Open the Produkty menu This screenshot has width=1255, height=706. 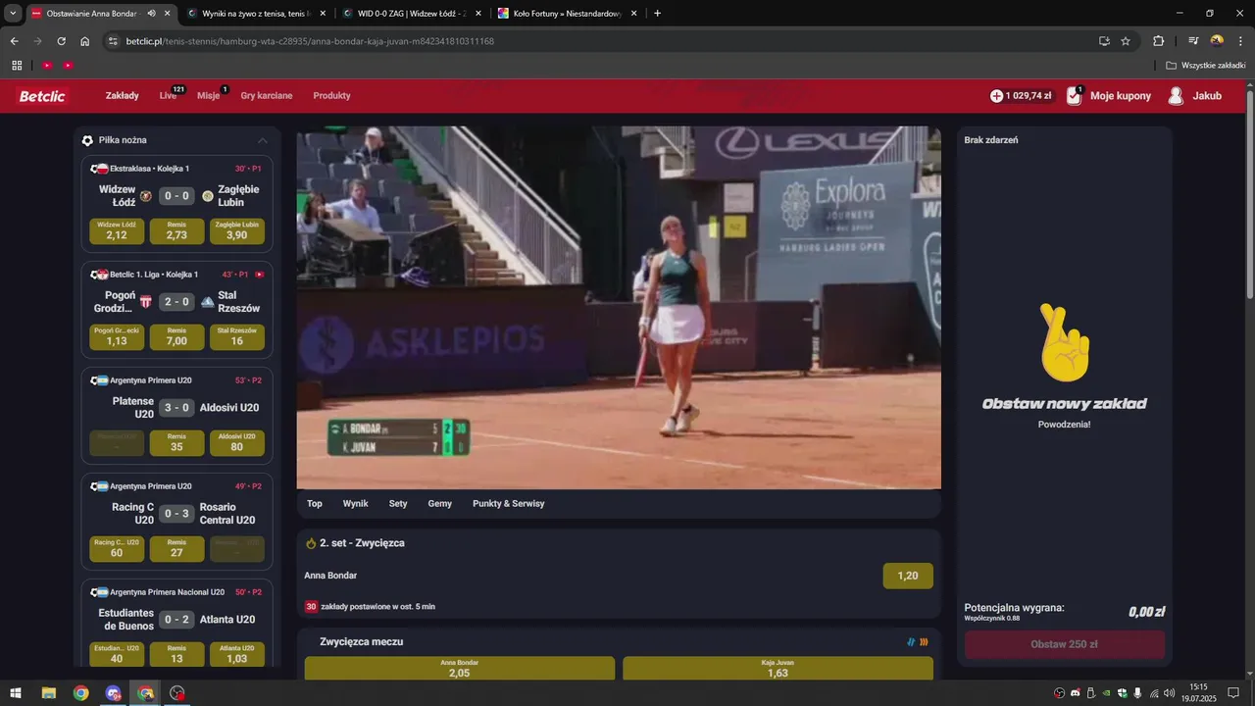point(331,96)
